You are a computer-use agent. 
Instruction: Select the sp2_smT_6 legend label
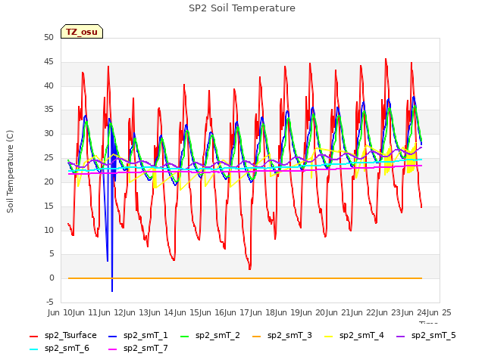(x=67, y=349)
